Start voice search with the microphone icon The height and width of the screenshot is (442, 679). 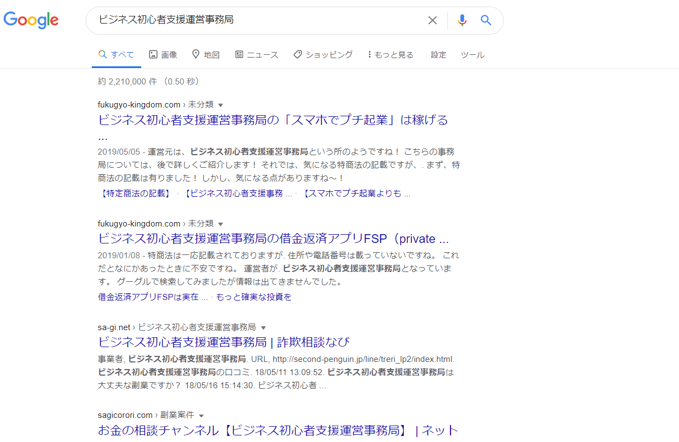pos(462,20)
